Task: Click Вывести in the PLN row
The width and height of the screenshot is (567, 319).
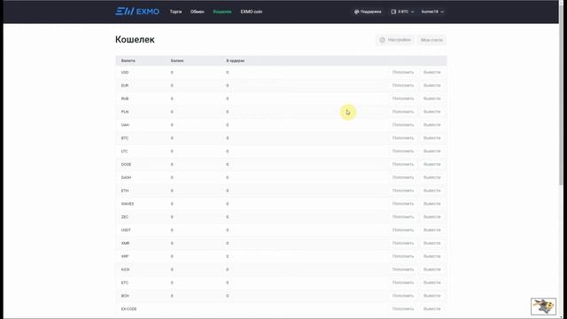Action: pyautogui.click(x=431, y=112)
